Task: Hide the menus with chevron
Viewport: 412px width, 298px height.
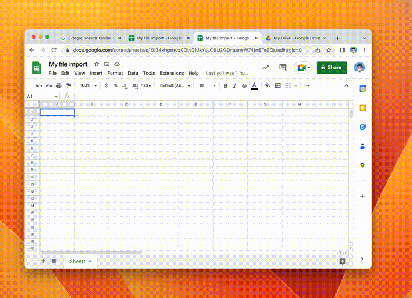Action: pyautogui.click(x=347, y=86)
